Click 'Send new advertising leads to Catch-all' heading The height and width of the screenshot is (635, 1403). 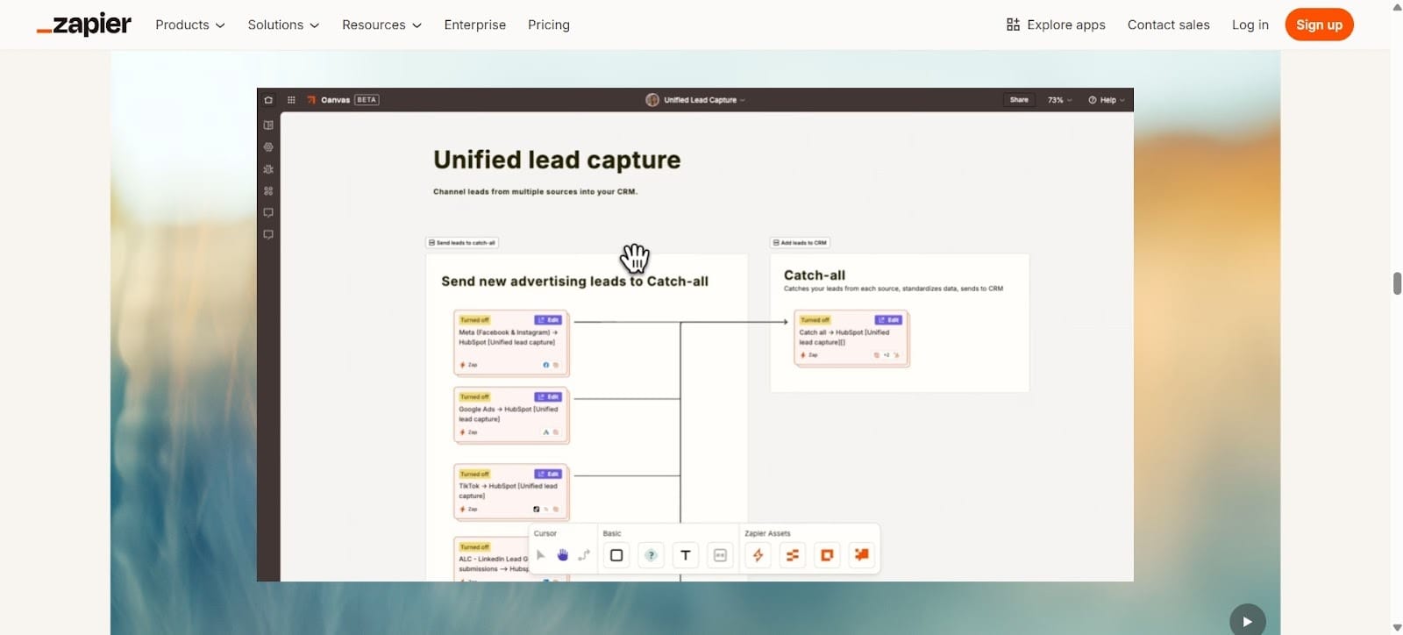[x=574, y=282]
